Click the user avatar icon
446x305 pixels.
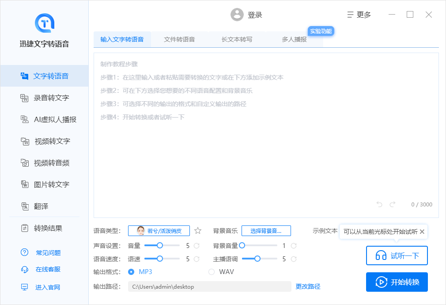(237, 15)
